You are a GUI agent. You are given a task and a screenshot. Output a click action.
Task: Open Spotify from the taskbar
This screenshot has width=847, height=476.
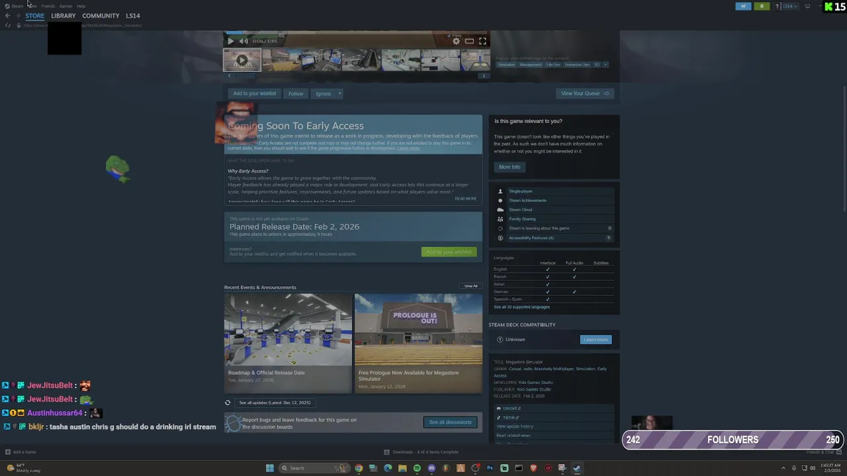coord(417,468)
